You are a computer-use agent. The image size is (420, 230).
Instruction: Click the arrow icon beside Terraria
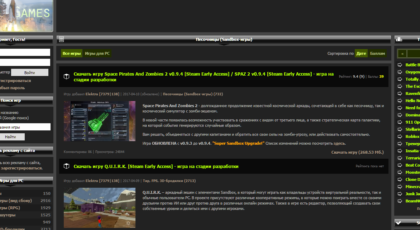click(x=400, y=158)
